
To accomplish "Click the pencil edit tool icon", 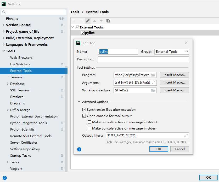I will coord(88,21).
